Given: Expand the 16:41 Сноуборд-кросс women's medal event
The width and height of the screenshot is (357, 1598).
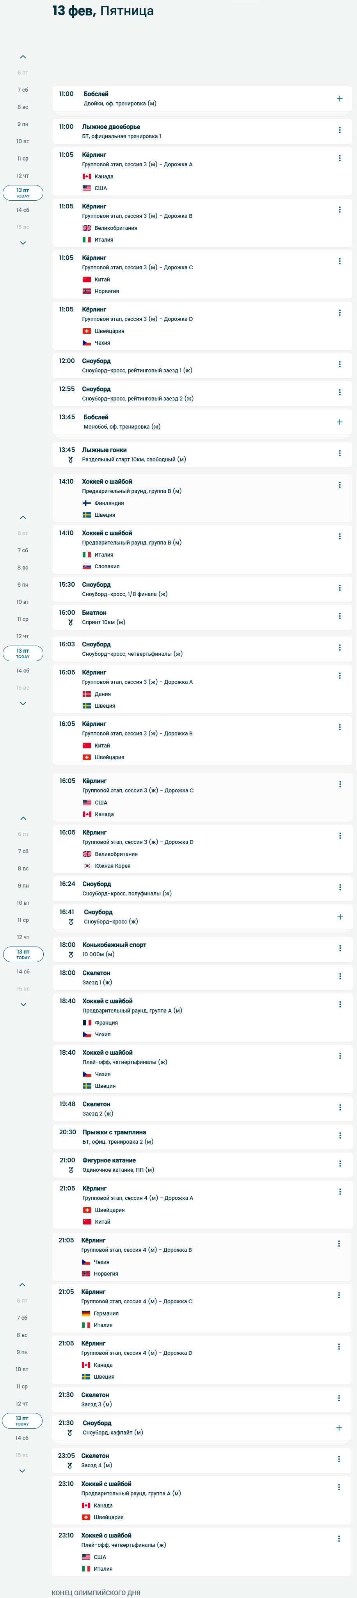Looking at the screenshot, I should point(340,917).
